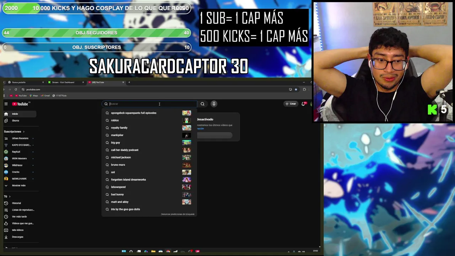The width and height of the screenshot is (455, 256).
Task: Expand the Tú section arrow
Action: pos(10,196)
